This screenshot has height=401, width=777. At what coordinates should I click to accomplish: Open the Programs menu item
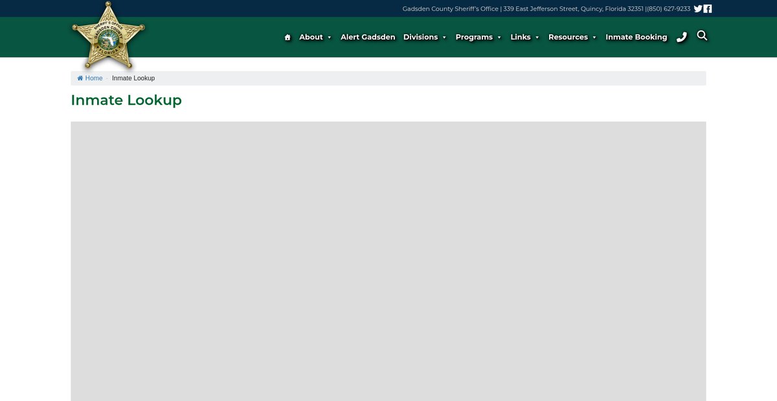pos(474,38)
